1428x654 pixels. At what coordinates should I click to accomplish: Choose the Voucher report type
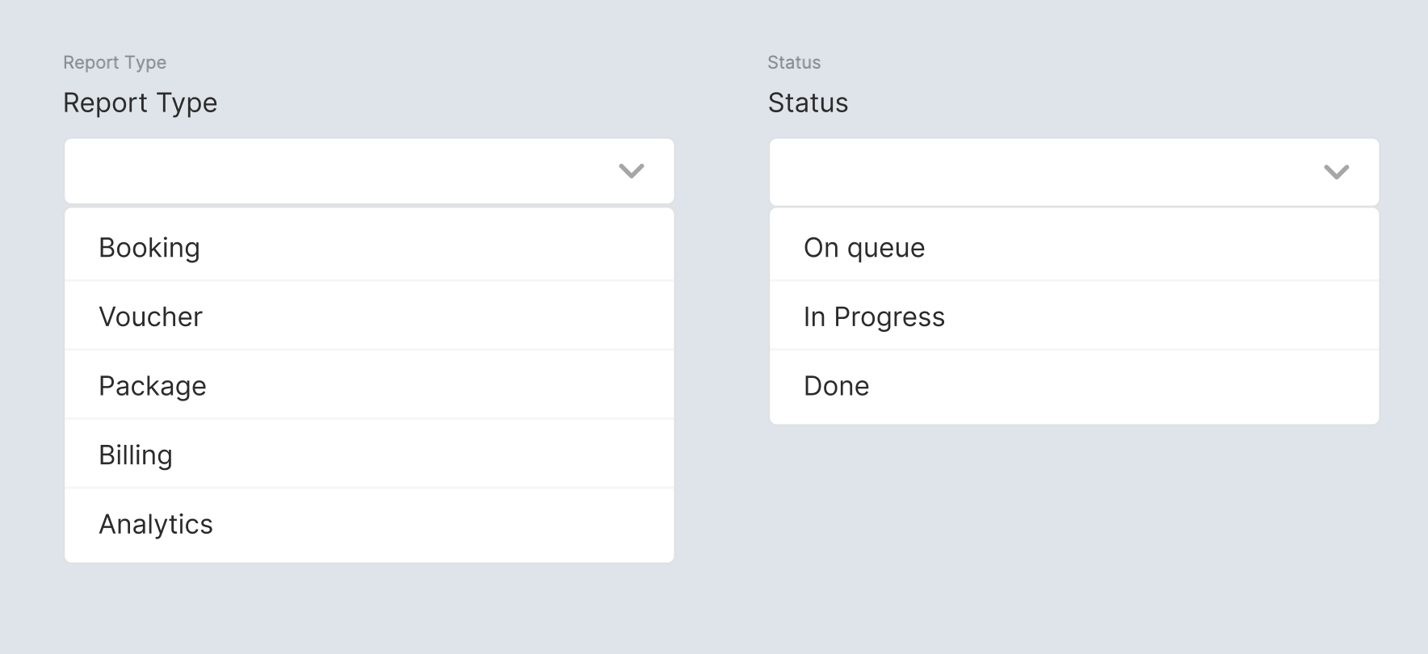[x=150, y=317]
